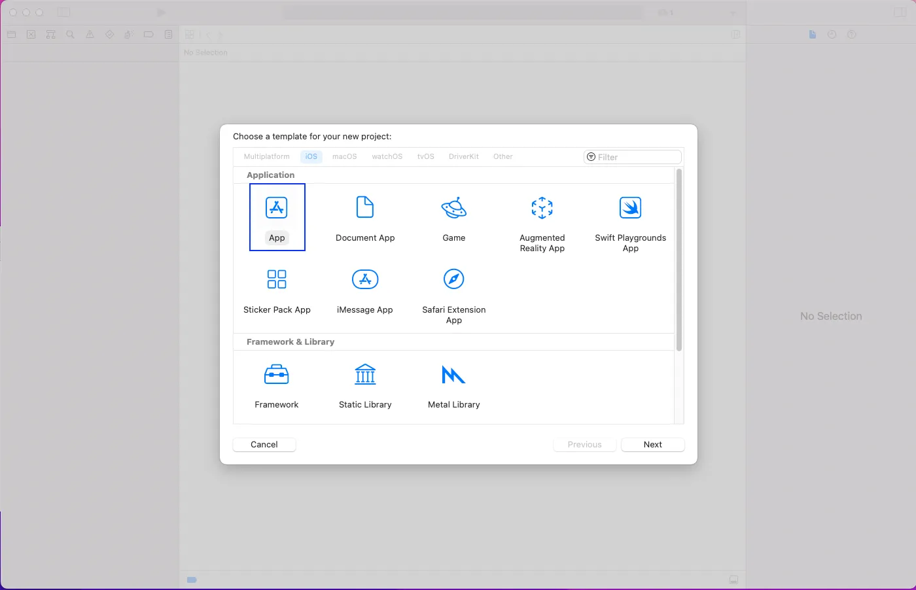Image resolution: width=916 pixels, height=590 pixels.
Task: Open Source Control navigator in Xcode window
Action: click(31, 35)
